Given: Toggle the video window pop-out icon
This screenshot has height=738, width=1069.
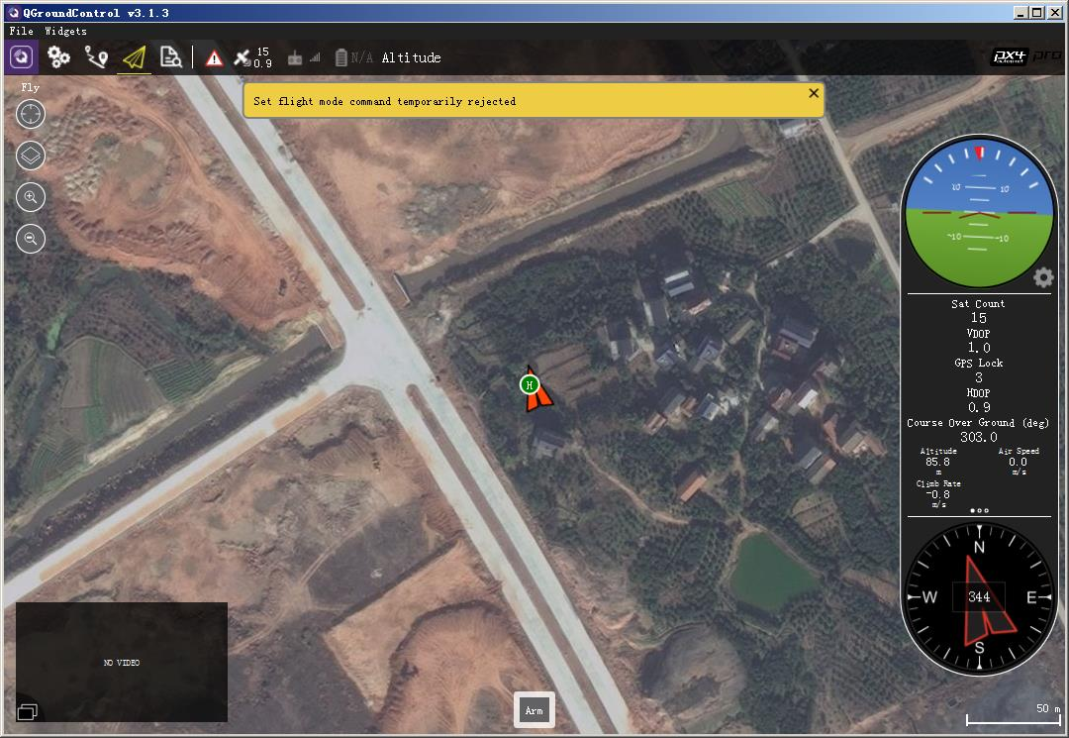Looking at the screenshot, I should point(27,711).
